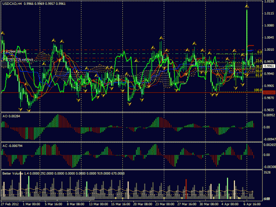This screenshot has width=276, height=207.
Task: Click the 0.9975 price axis label
Action: pos(269,62)
